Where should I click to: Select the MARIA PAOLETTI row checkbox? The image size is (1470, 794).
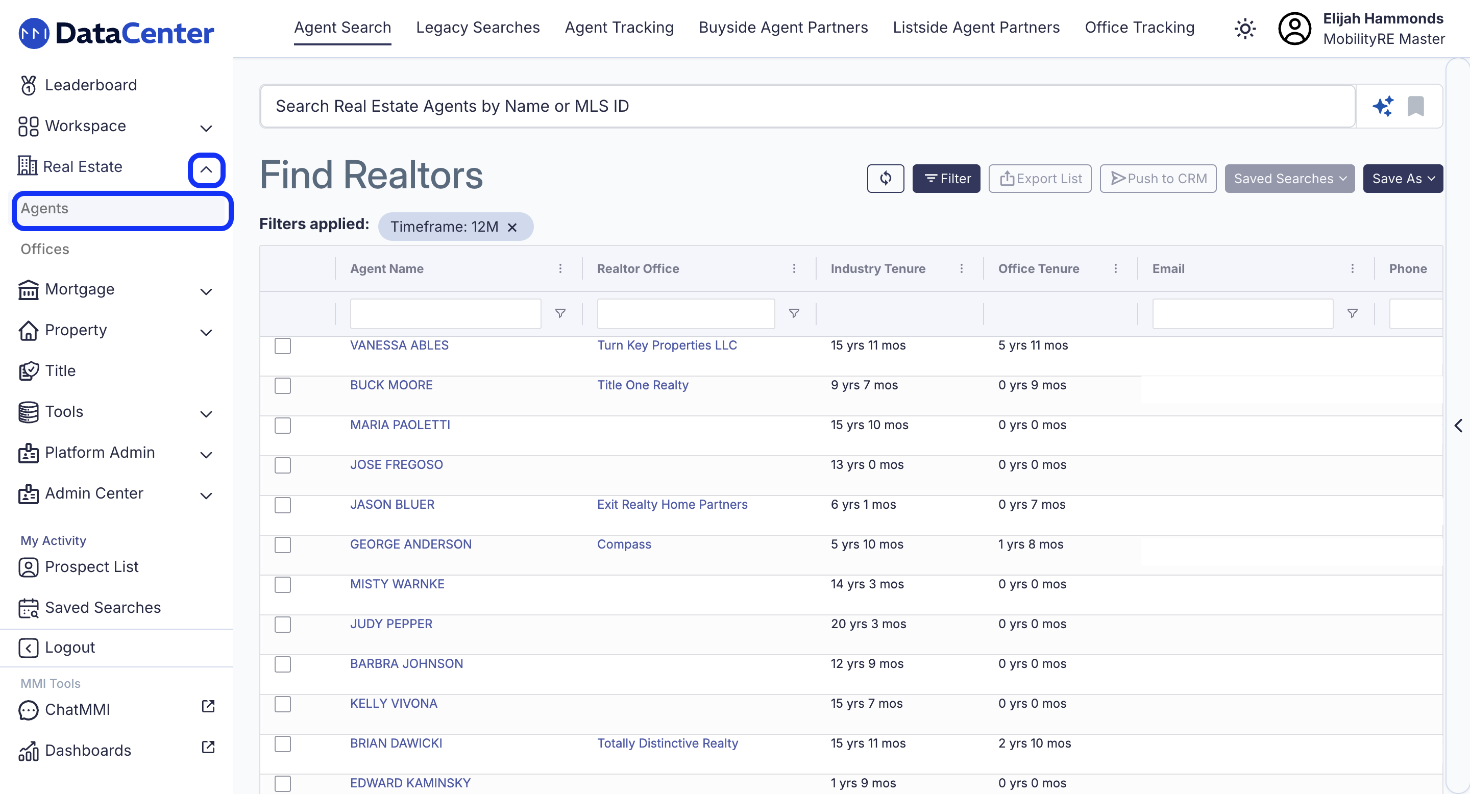pyautogui.click(x=282, y=426)
